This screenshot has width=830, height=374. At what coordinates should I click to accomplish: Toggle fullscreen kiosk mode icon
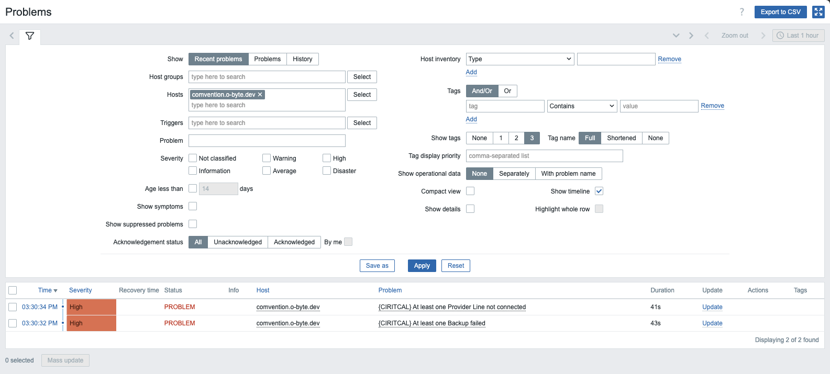(x=818, y=12)
